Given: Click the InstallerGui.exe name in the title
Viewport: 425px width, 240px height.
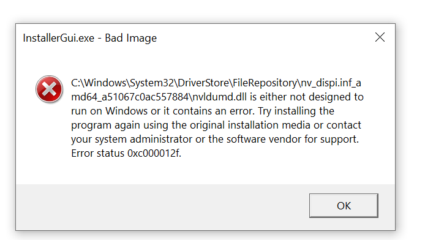Looking at the screenshot, I should point(59,38).
